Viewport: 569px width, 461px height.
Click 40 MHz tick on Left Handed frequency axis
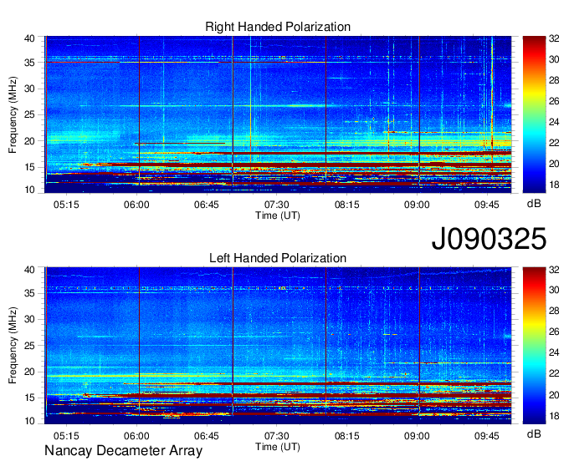pos(29,270)
